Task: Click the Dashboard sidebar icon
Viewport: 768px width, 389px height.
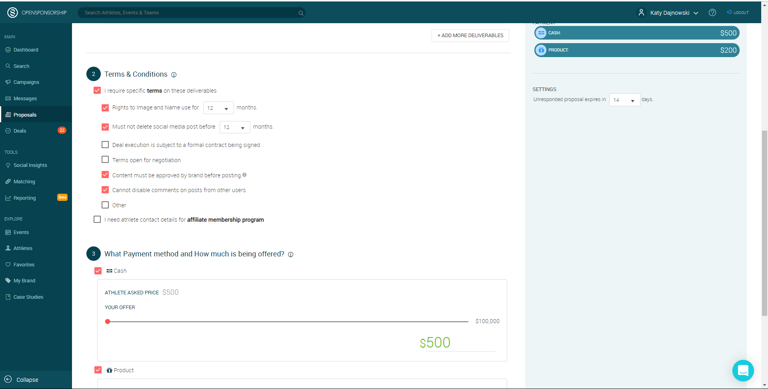Action: pos(8,50)
